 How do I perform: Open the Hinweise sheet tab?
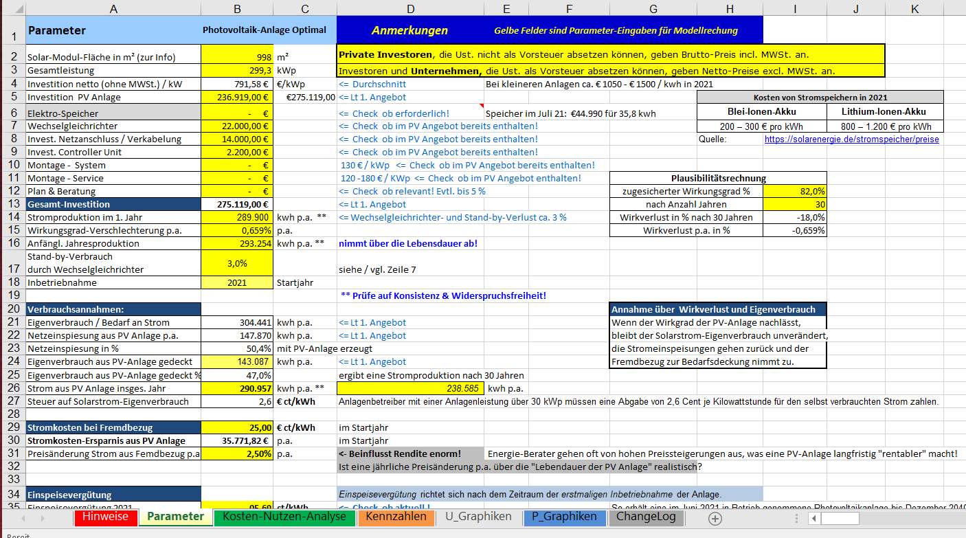[x=105, y=517]
